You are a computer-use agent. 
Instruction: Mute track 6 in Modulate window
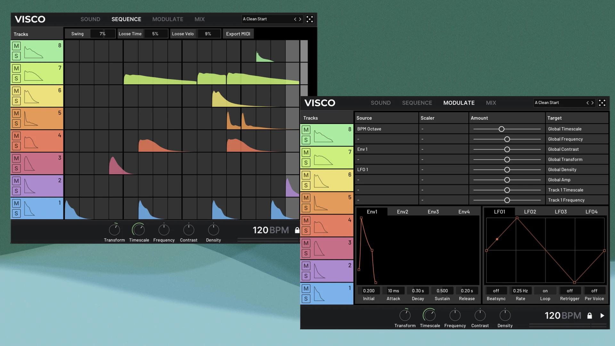point(306,175)
